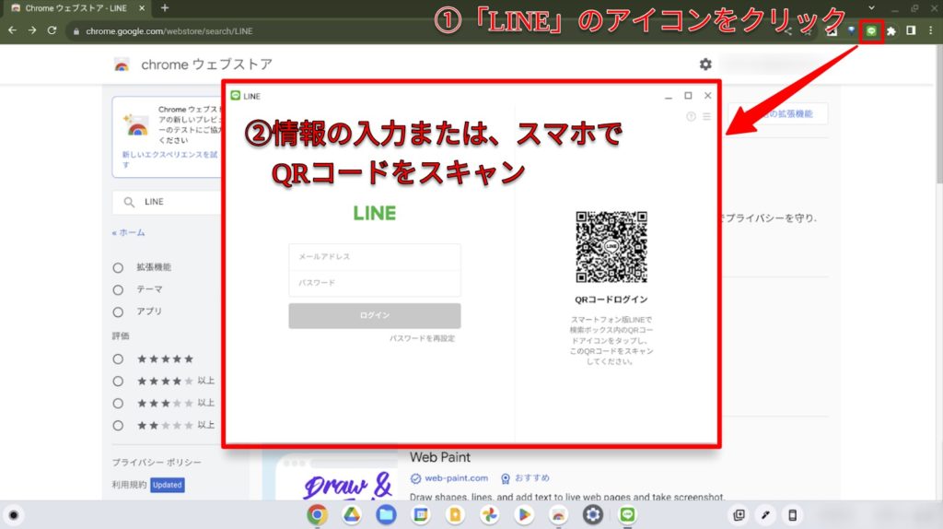Select the アプリ radio filter
Screen dimensions: 943x529
tap(118, 312)
